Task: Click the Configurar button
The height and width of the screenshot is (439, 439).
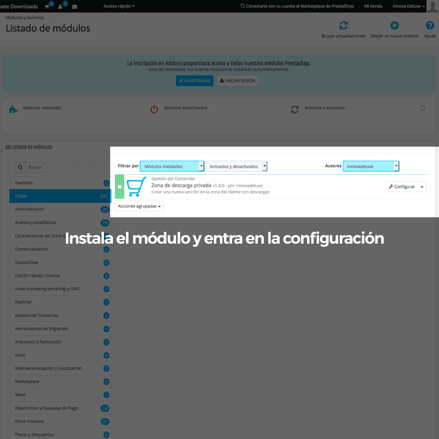Action: point(402,187)
